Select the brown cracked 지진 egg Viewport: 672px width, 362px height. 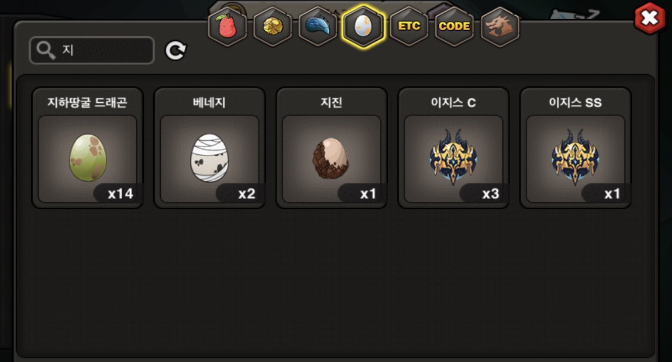[x=332, y=158]
